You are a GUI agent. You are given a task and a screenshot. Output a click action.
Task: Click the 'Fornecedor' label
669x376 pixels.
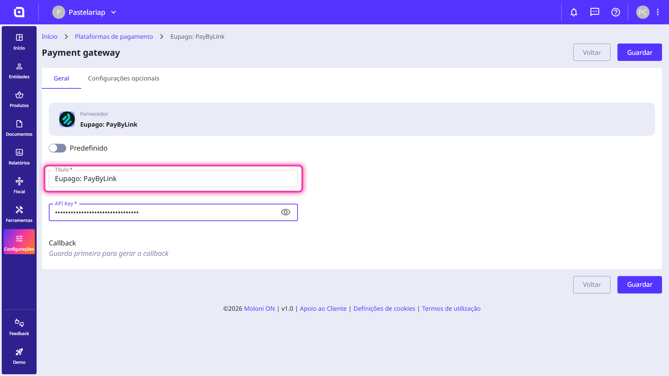[94, 114]
